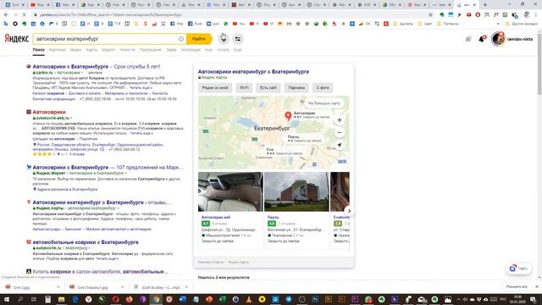Switch to the Видео search tab
The height and width of the screenshot is (305, 542).
click(75, 50)
